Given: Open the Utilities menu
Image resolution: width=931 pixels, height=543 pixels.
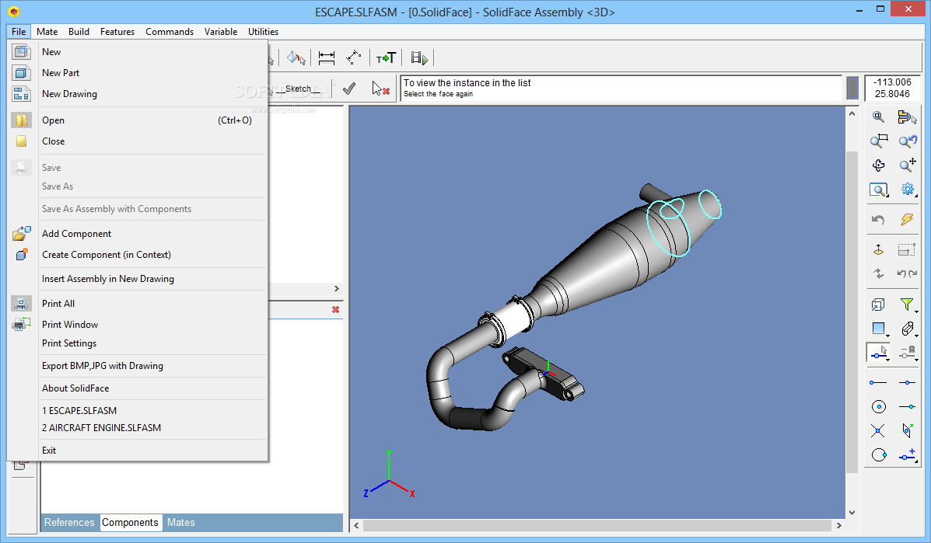Looking at the screenshot, I should pyautogui.click(x=264, y=31).
